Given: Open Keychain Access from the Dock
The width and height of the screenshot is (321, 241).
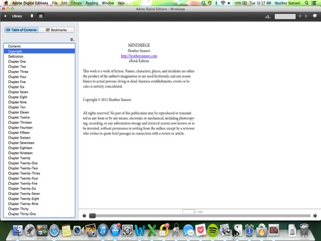Looking at the screenshot, I should point(176,230).
